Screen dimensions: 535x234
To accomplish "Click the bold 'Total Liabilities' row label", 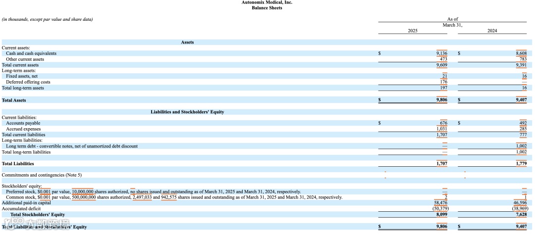I will (x=18, y=164).
